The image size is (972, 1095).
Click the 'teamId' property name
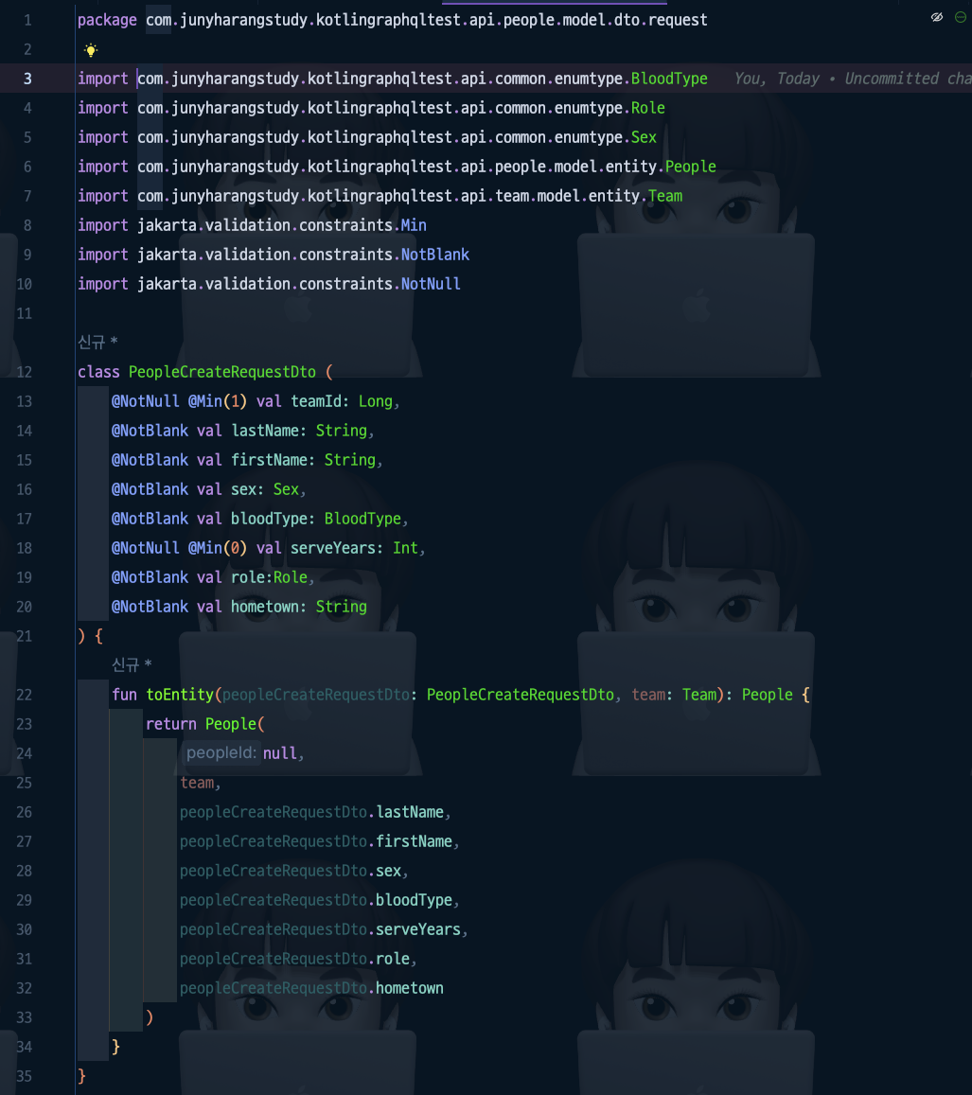pyautogui.click(x=316, y=401)
